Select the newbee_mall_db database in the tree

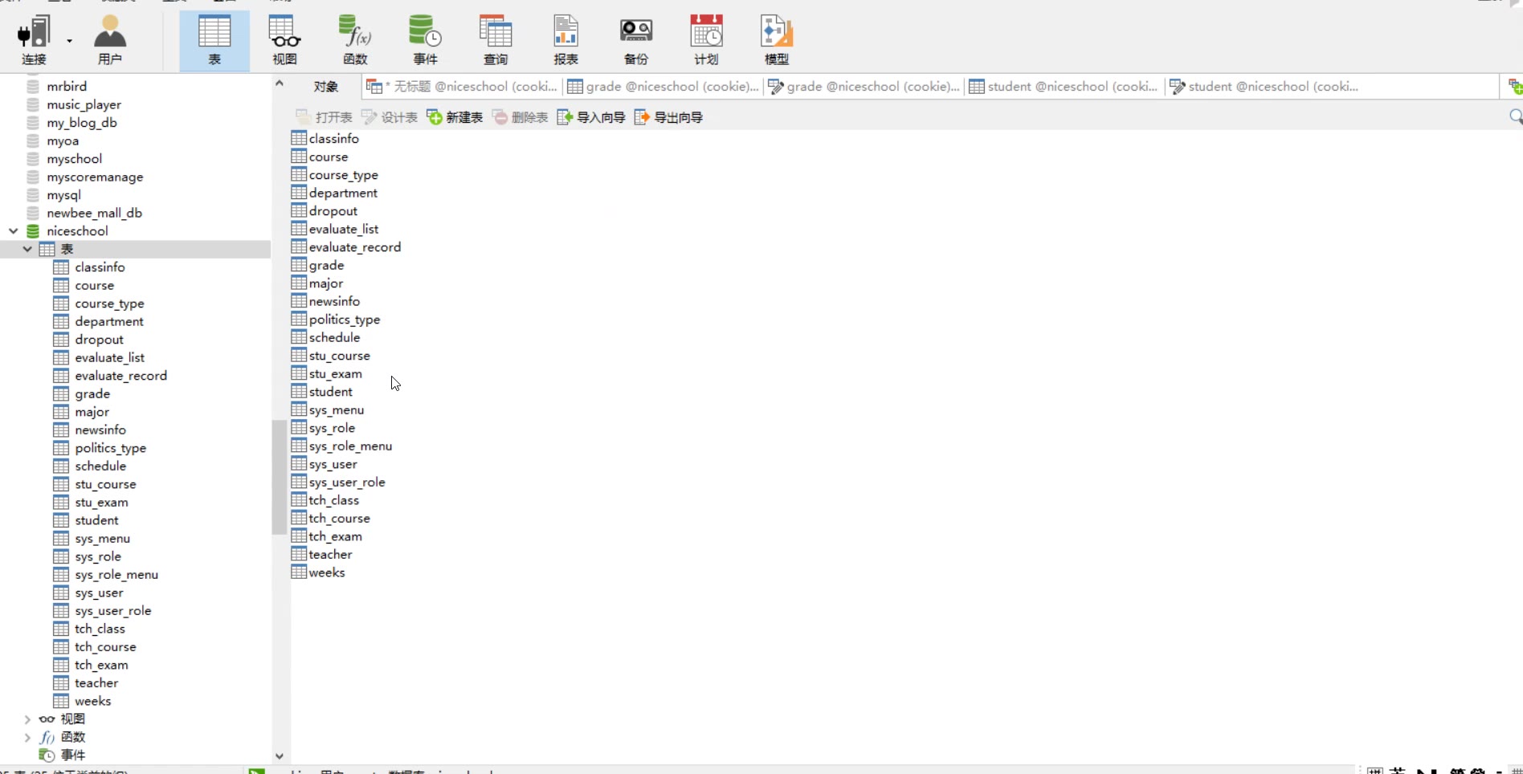click(x=94, y=213)
